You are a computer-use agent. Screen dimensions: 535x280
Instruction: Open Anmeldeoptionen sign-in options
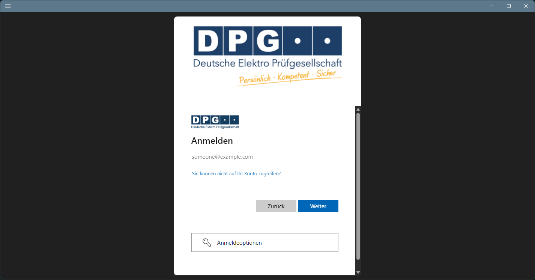[265, 242]
